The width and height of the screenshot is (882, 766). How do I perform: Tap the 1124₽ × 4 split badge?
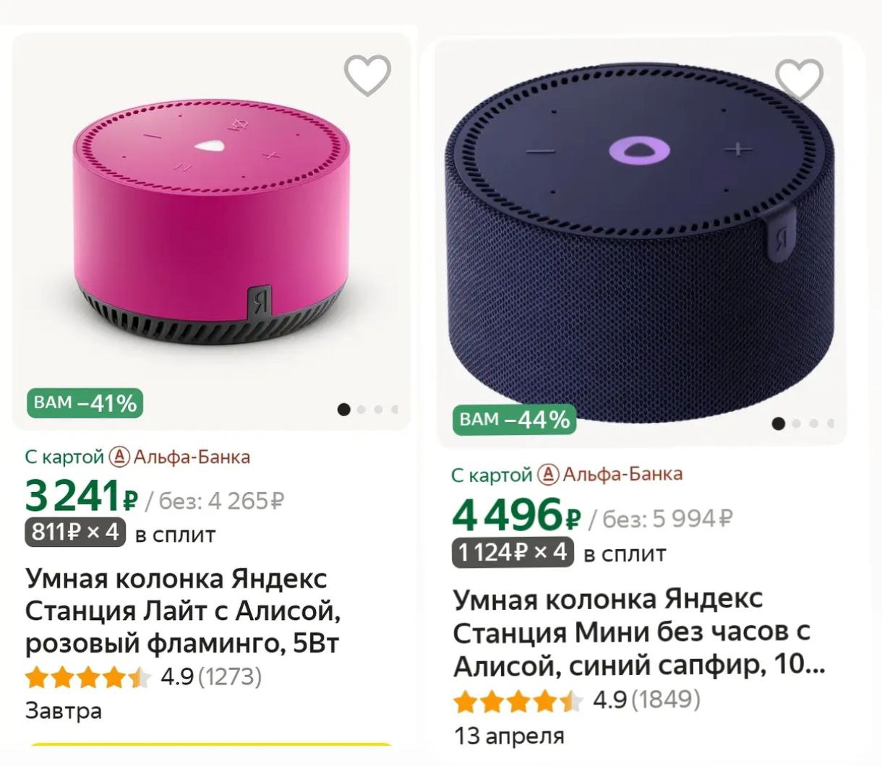pos(513,553)
